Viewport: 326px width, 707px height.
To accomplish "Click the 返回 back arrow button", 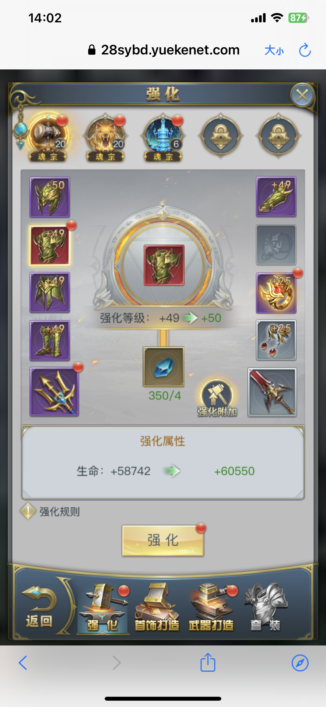I will click(39, 607).
